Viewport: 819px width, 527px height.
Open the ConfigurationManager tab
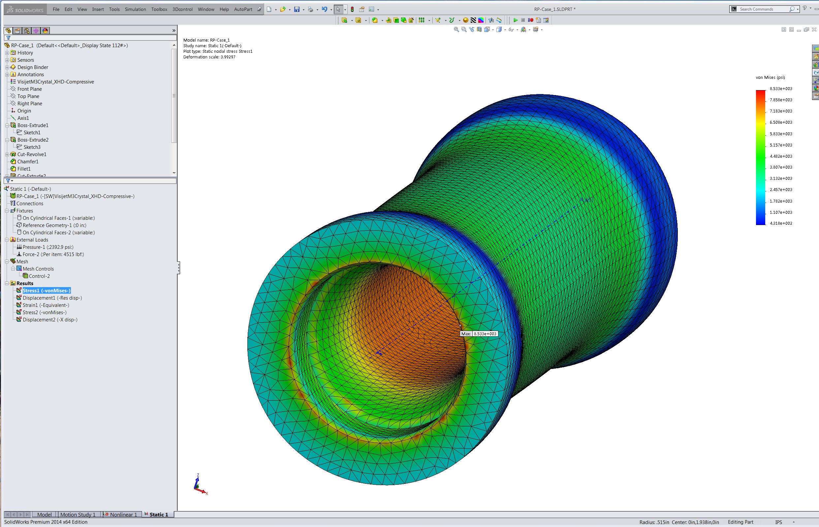pyautogui.click(x=27, y=30)
